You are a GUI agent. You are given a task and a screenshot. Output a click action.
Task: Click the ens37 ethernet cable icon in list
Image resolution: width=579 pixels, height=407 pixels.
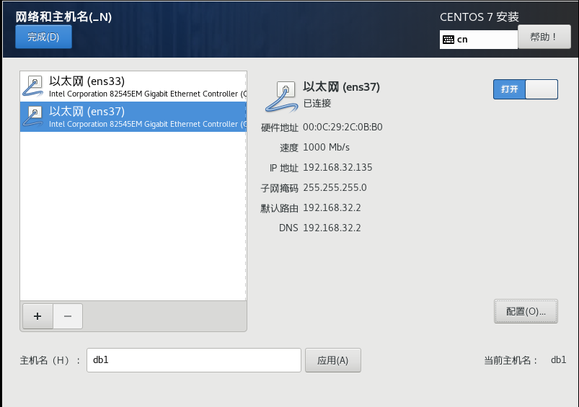coord(34,117)
